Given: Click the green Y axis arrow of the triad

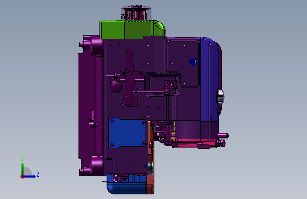Looking at the screenshot, I should pos(23,169).
